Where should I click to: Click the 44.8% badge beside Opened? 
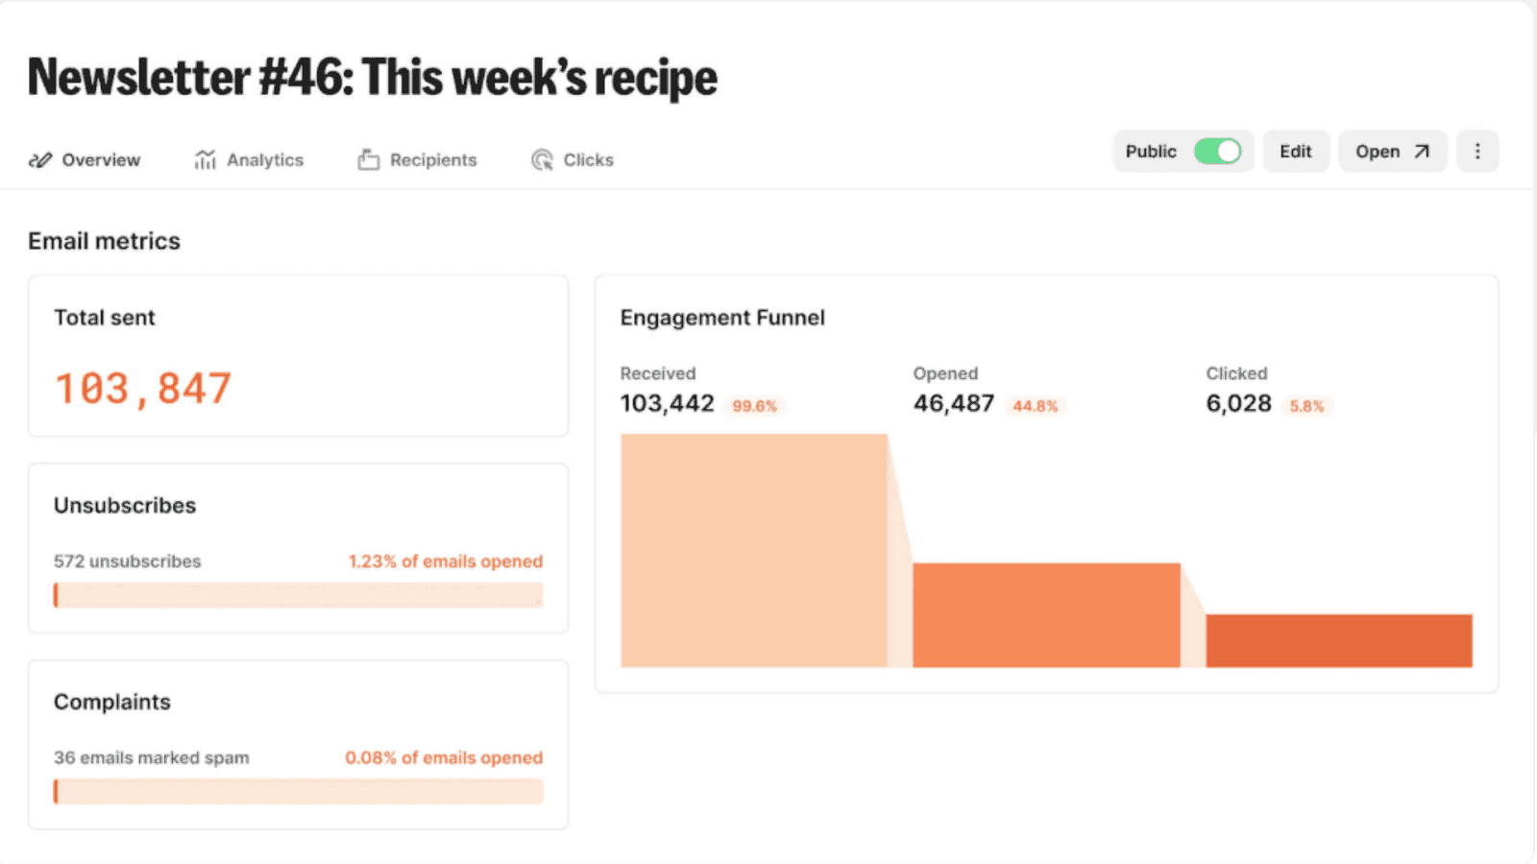pos(1036,405)
